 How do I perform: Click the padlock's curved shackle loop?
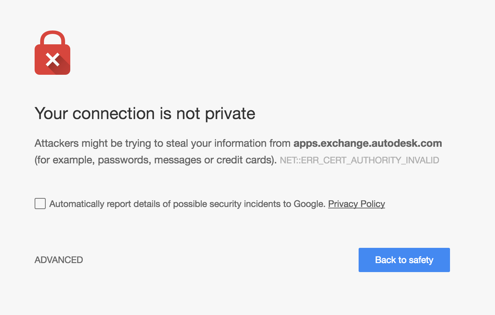tap(53, 35)
